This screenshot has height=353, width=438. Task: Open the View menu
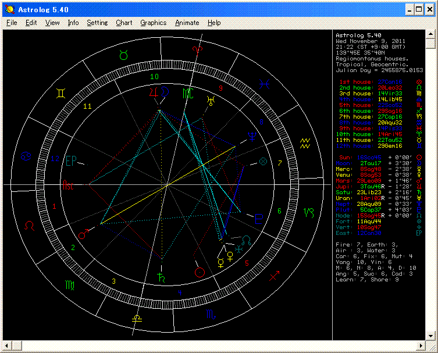52,23
